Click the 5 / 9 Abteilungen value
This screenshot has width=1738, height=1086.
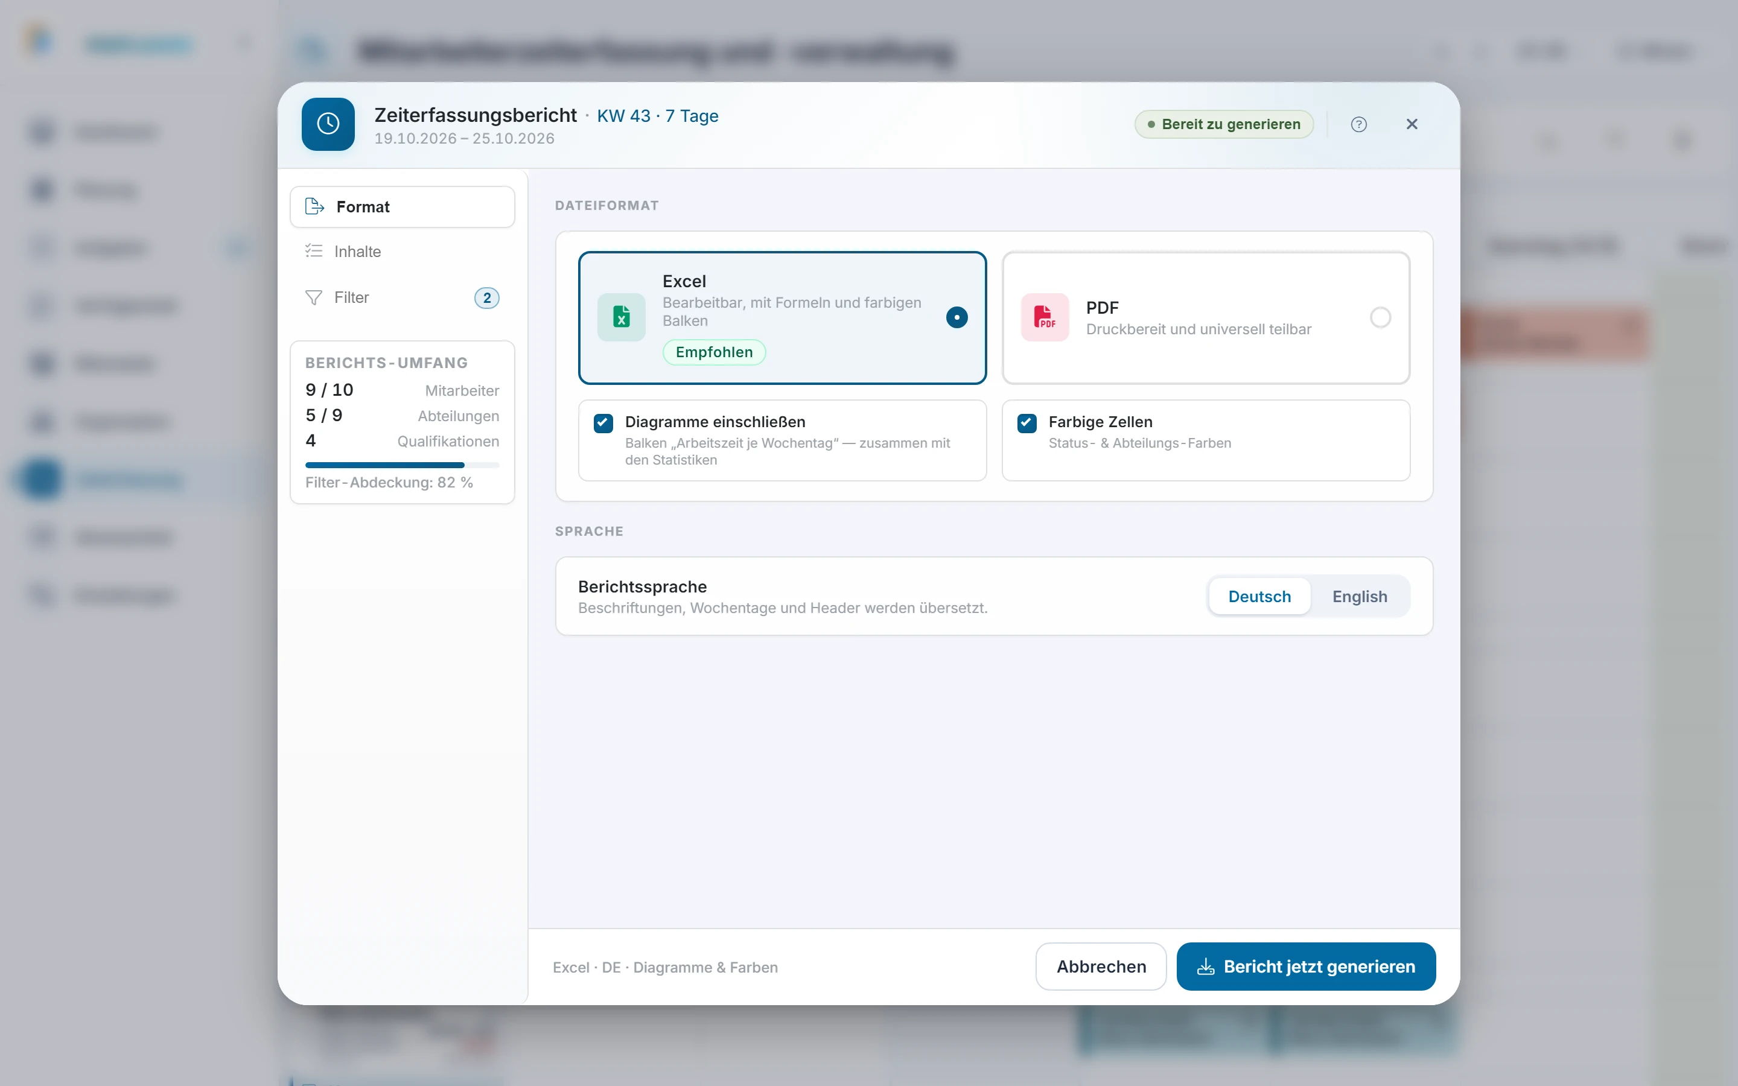(324, 415)
